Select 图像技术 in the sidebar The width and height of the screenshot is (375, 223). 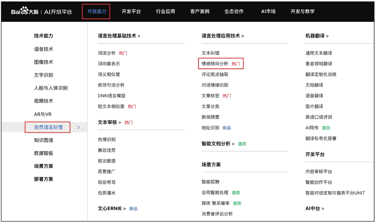(x=44, y=62)
